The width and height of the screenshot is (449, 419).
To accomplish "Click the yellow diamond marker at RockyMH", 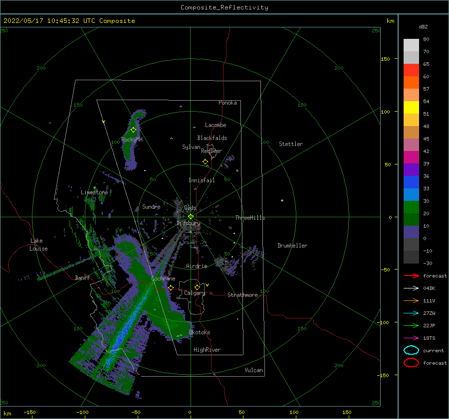I will (133, 130).
